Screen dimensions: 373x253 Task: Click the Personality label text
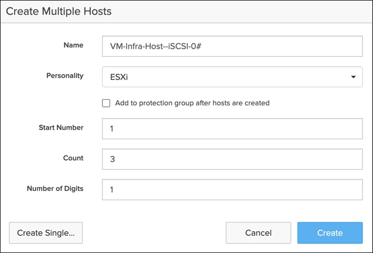65,76
